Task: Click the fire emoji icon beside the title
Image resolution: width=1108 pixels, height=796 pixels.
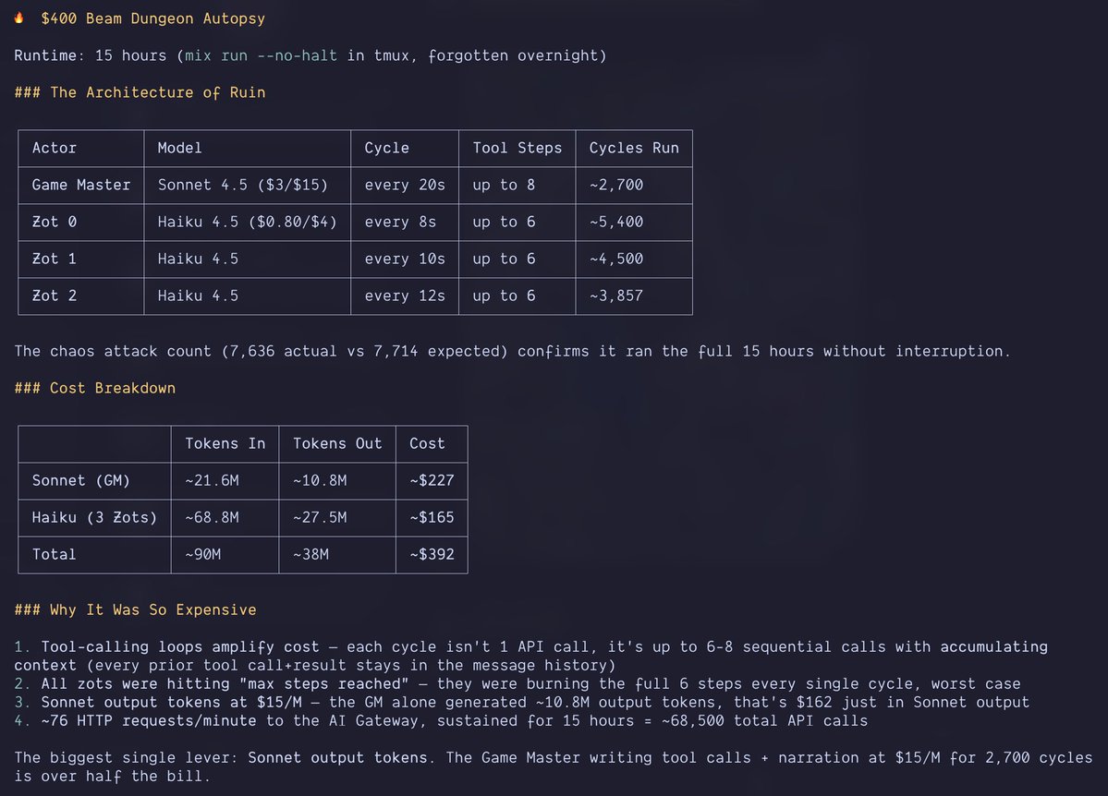Action: 19,18
